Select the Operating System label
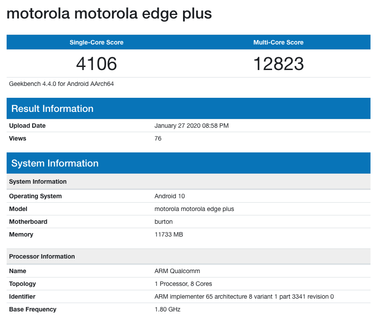The width and height of the screenshot is (378, 322). 35,196
